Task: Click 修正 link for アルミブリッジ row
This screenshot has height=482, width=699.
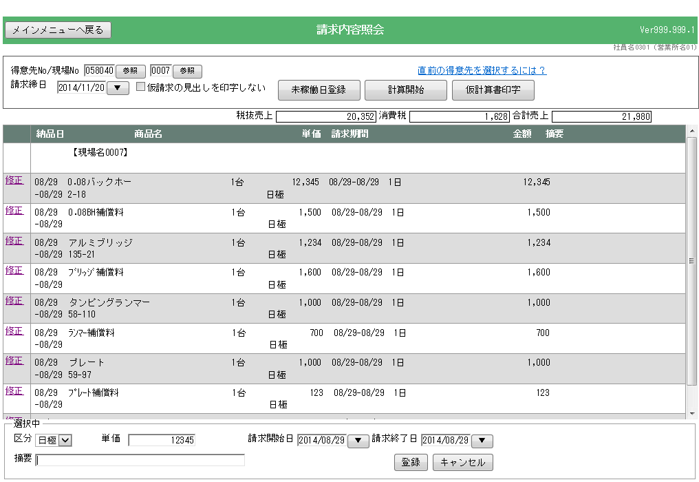Action: click(x=14, y=240)
